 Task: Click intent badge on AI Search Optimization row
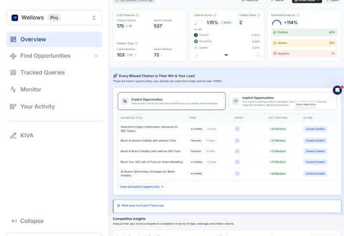tap(237, 174)
